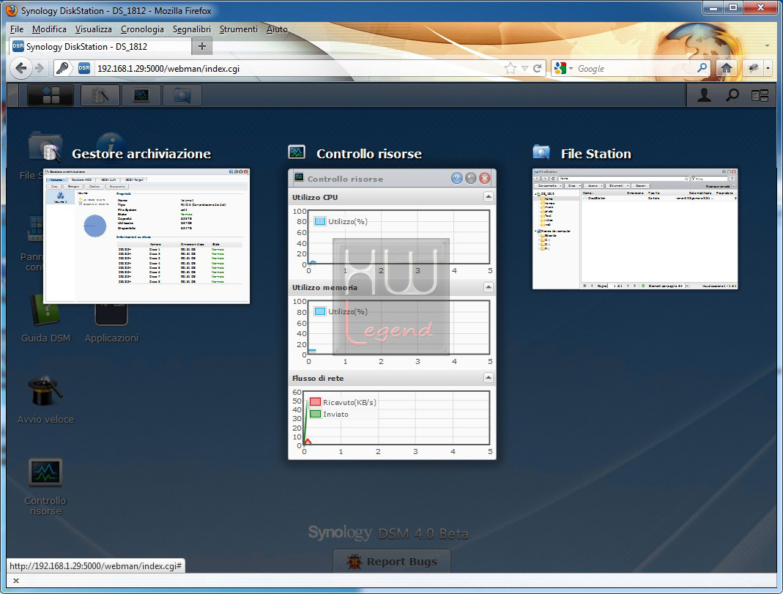The height and width of the screenshot is (594, 783).
Task: Open the list all tabs dropdown
Action: point(767,46)
